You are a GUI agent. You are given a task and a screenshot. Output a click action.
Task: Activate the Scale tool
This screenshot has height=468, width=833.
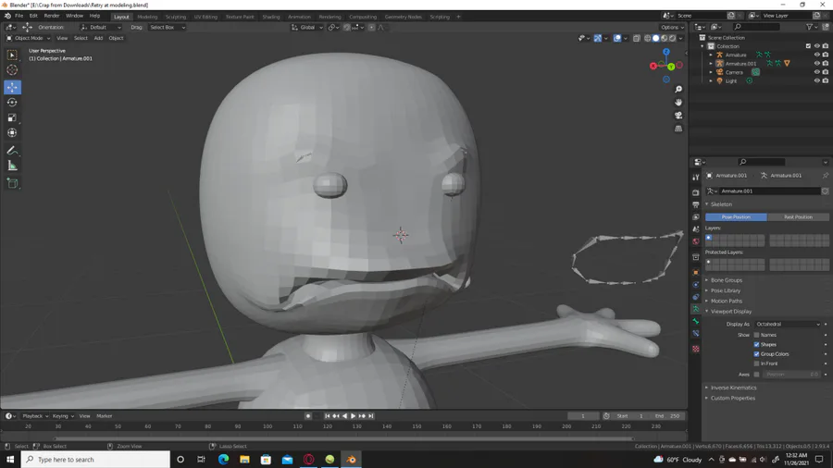12,117
